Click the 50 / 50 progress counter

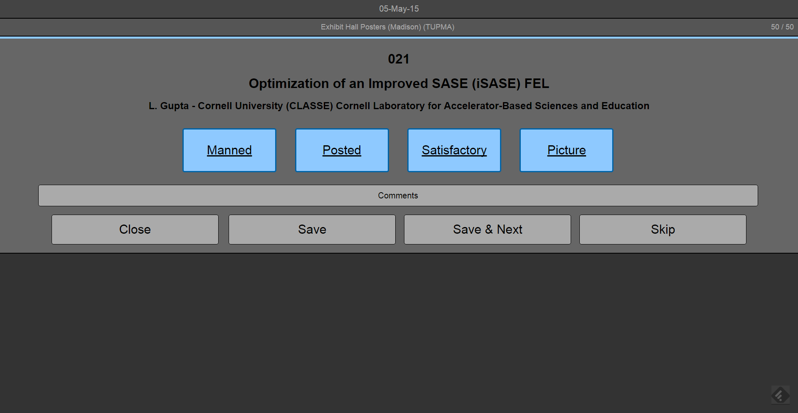(782, 27)
